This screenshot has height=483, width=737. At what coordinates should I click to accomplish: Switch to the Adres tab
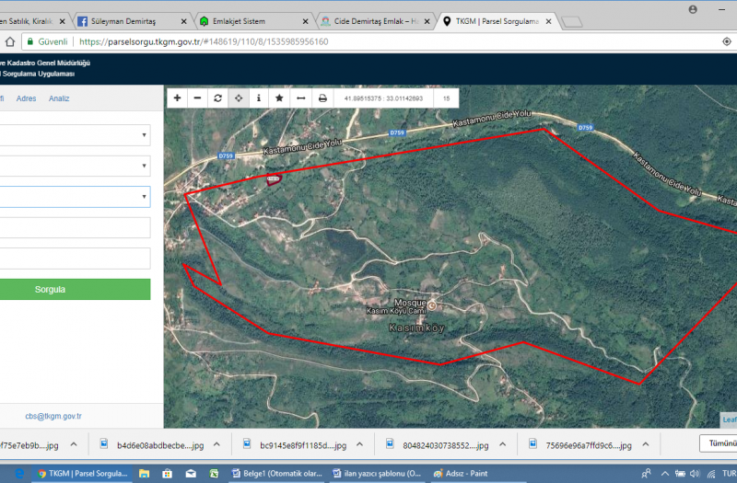point(27,98)
